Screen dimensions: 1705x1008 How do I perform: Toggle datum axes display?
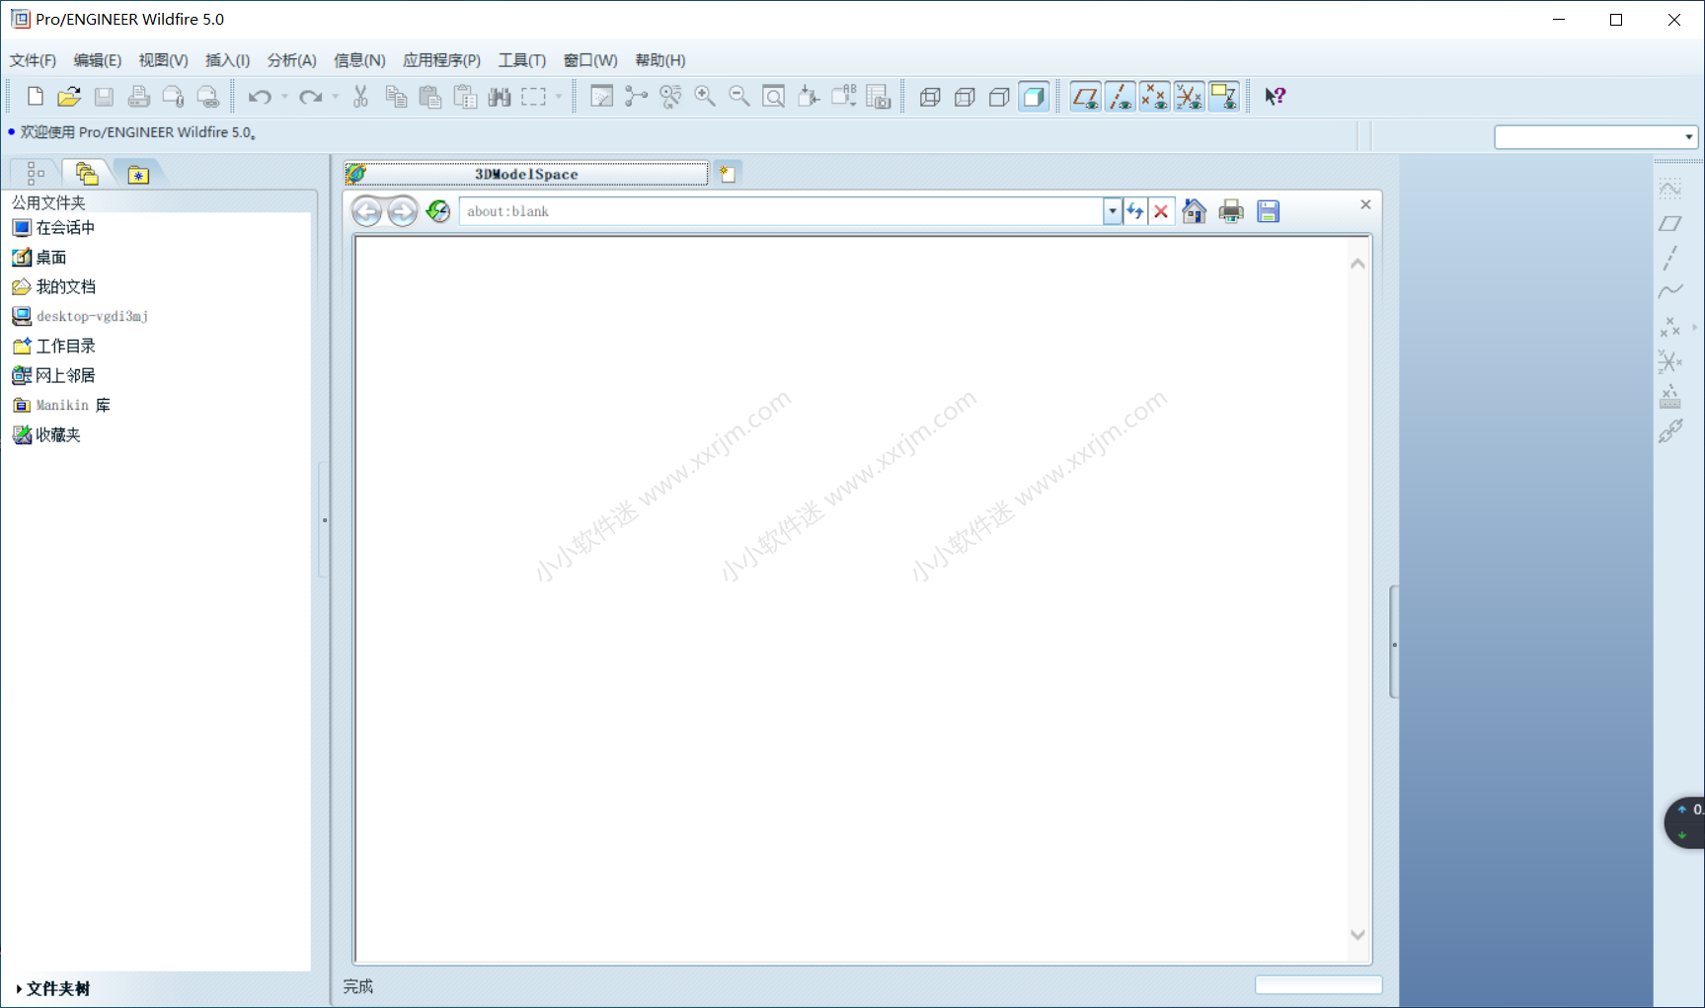pos(1121,96)
